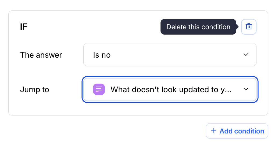The image size is (278, 149).
Task: Click the 'Delete this condition' tooltip
Action: [x=198, y=27]
